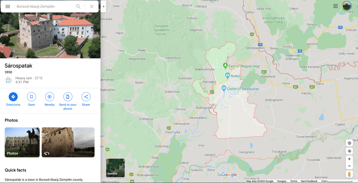Clear the search with X icon
Viewport: 358px width, 183px height.
tap(92, 7)
